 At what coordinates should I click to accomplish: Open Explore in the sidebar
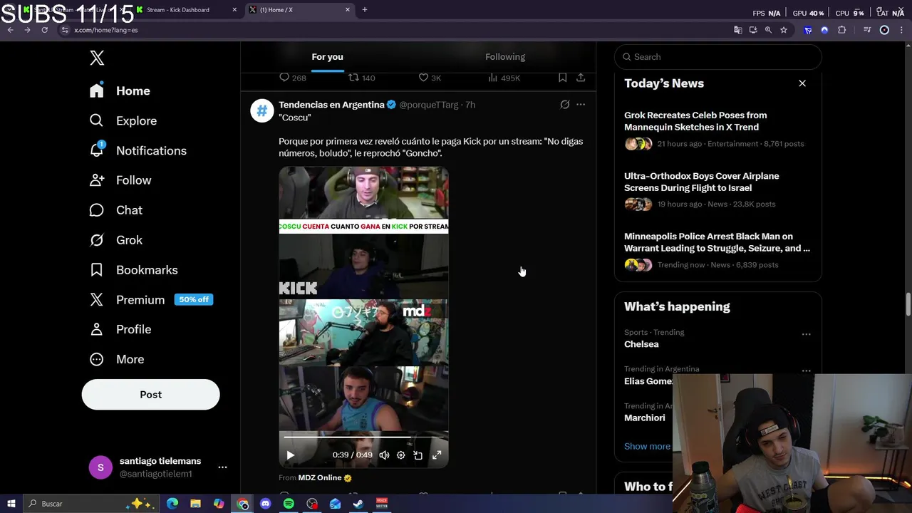tap(123, 120)
